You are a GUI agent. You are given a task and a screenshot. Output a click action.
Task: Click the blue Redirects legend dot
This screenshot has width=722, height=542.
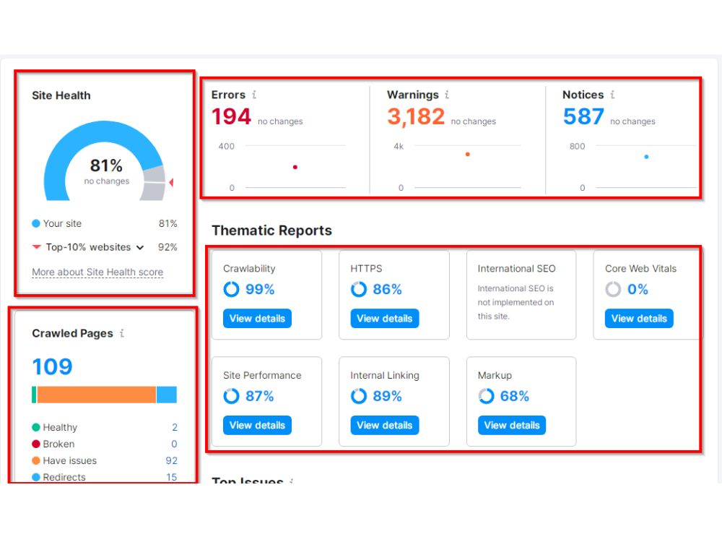[x=36, y=477]
